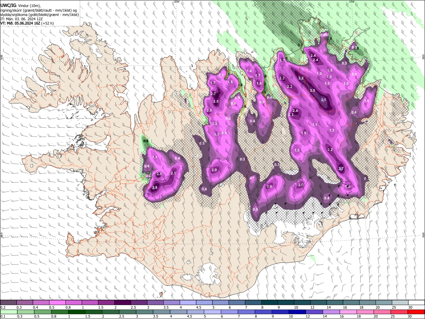Screen dimensions: 425x319
Task: Click the white 30 swatch ending the top legend row
Action: (x=416, y=303)
